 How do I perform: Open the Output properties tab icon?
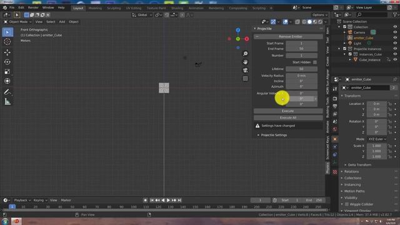coord(335,106)
